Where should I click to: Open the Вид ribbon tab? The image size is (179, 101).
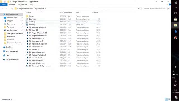coord(32,4)
